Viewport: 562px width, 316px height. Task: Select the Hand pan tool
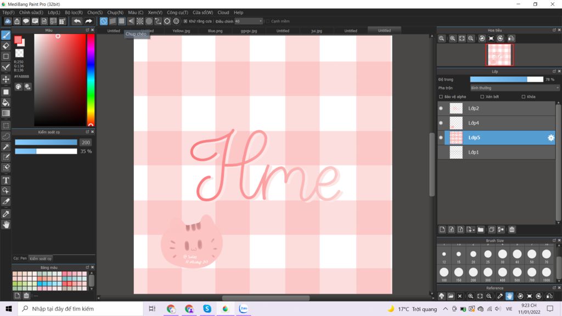(6, 224)
